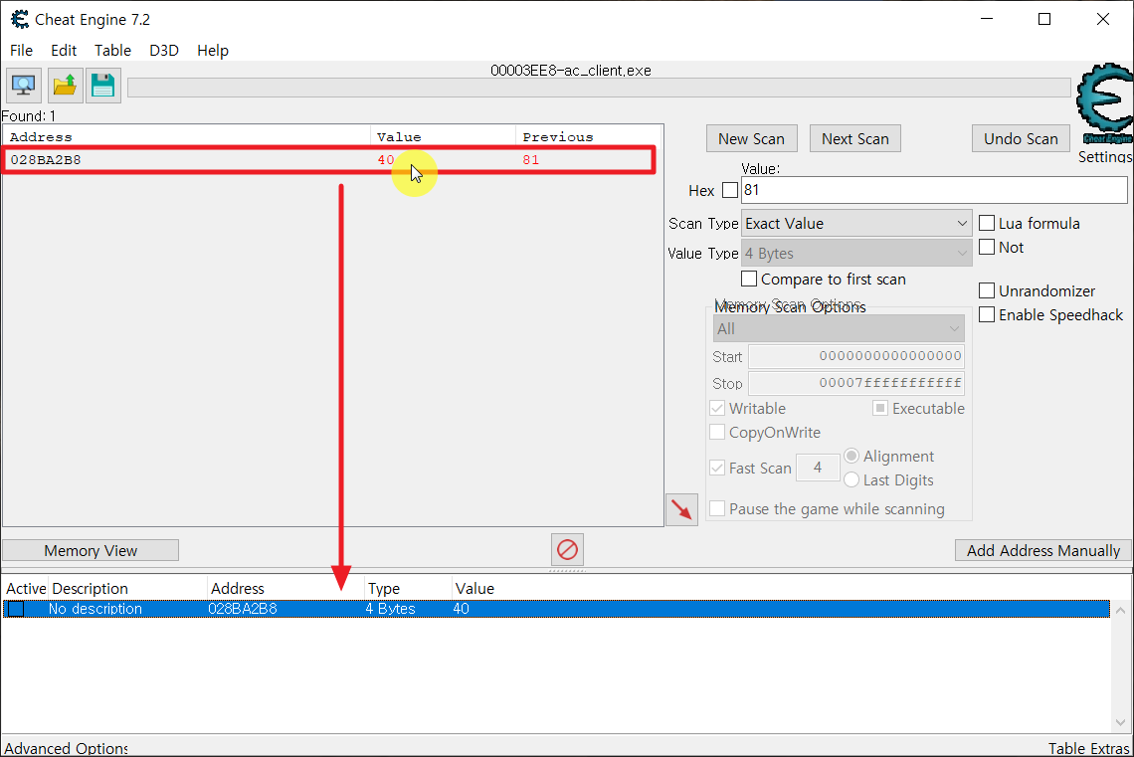Screen dimensions: 1134x757
Task: Open a cheat table via folder icon
Action: pyautogui.click(x=65, y=86)
